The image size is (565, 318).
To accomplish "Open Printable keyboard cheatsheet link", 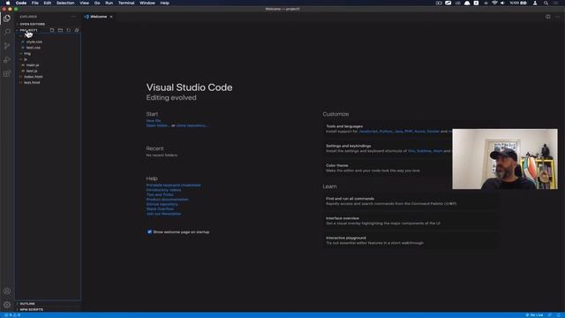I will point(173,185).
